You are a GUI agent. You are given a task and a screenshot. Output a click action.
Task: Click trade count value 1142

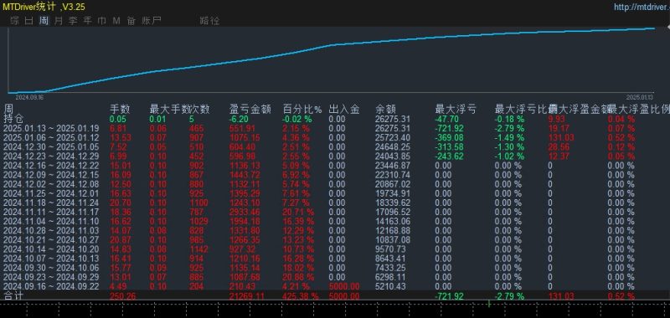click(198, 249)
